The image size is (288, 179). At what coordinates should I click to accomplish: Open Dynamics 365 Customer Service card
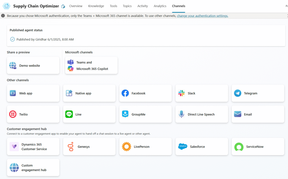(33, 146)
